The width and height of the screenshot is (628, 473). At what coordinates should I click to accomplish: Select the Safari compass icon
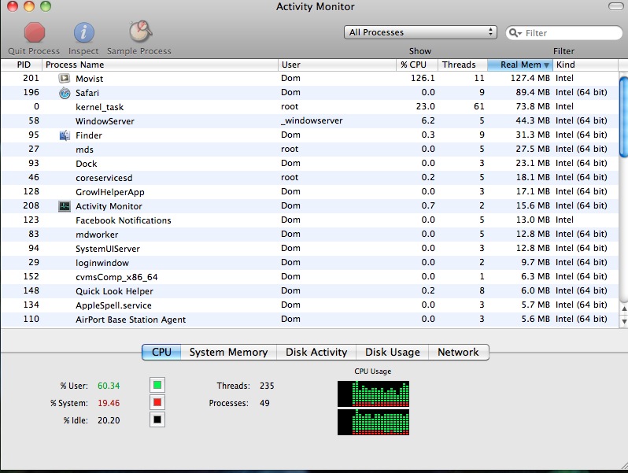[65, 93]
